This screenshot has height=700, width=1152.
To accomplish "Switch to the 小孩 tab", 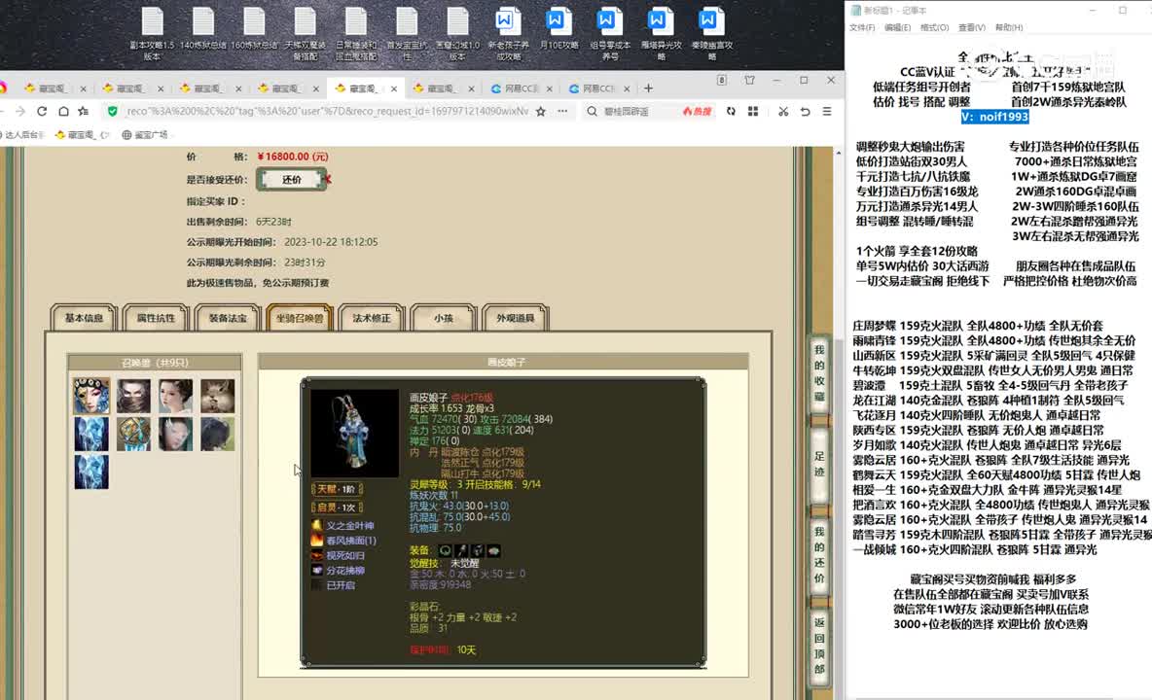I will point(444,318).
